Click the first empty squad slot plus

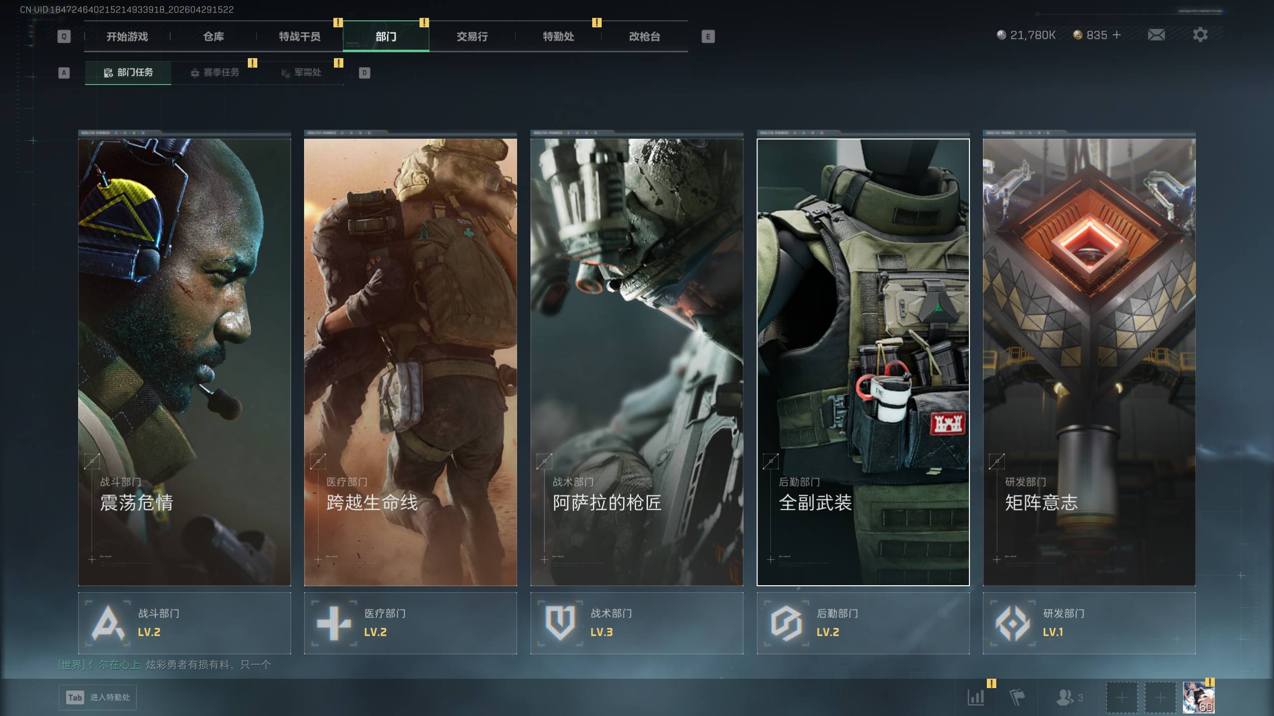pyautogui.click(x=1122, y=697)
